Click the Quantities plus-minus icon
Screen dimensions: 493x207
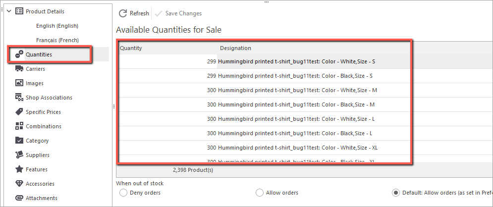tap(19, 54)
